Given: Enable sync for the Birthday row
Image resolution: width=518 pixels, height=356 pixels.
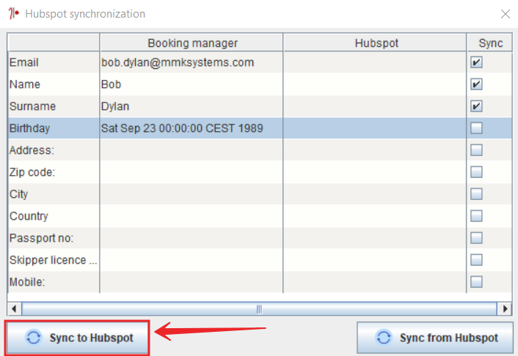Looking at the screenshot, I should (x=476, y=128).
